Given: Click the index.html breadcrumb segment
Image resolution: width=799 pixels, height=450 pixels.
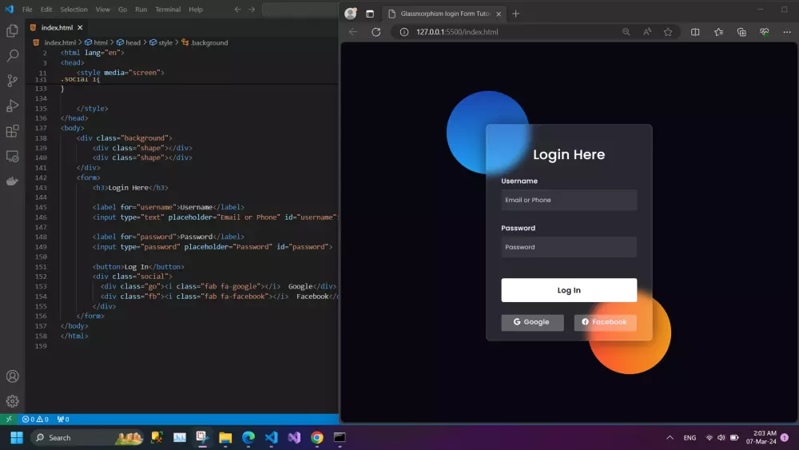Looking at the screenshot, I should 54,43.
